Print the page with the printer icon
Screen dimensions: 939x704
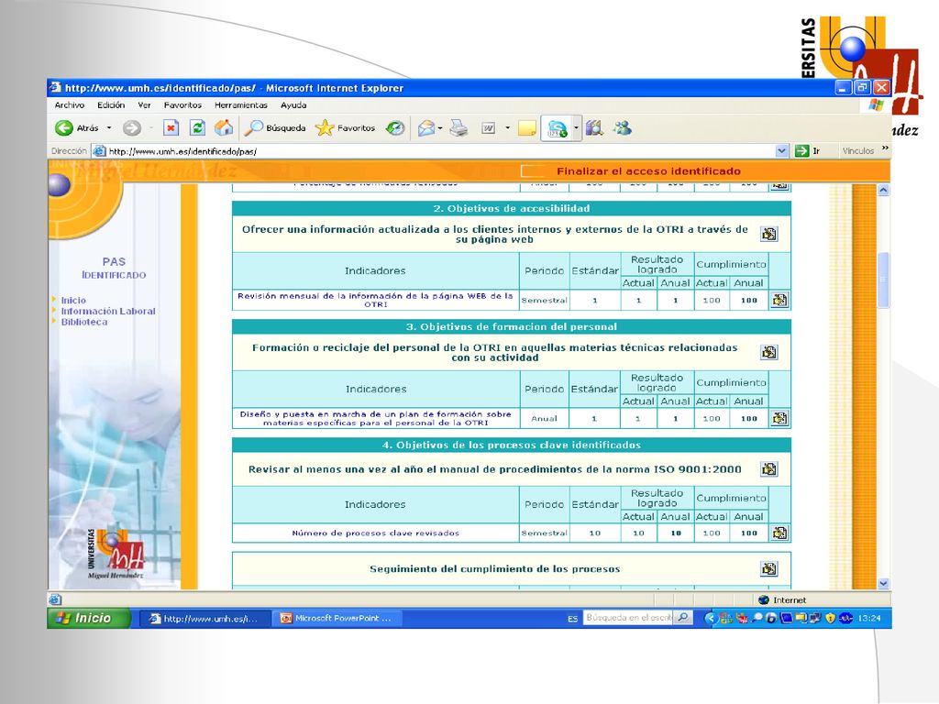point(458,127)
